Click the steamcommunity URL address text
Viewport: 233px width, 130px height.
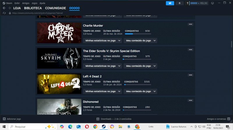(38, 13)
